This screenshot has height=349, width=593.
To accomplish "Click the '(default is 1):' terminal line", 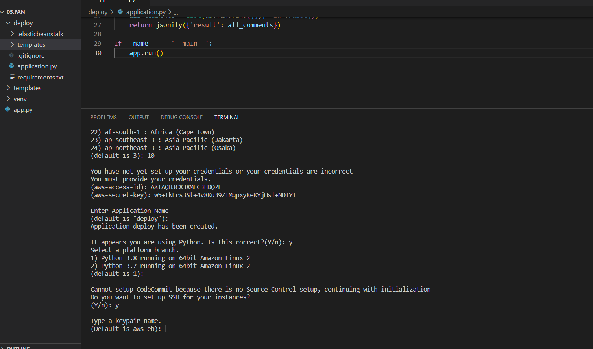I will click(117, 273).
